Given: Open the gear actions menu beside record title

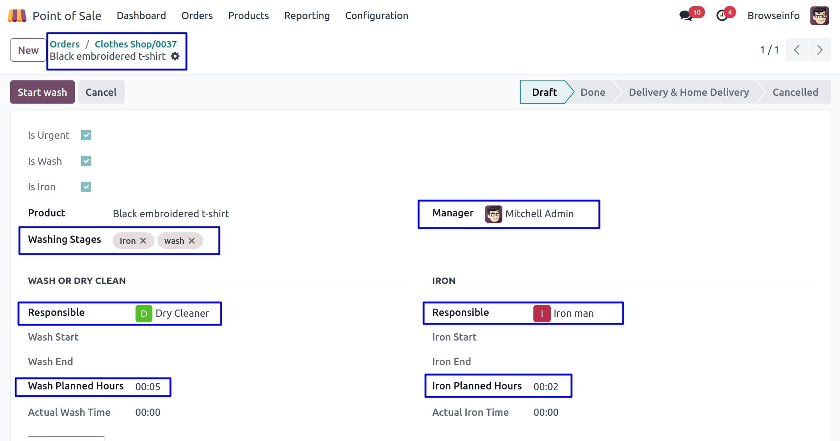Looking at the screenshot, I should [175, 56].
